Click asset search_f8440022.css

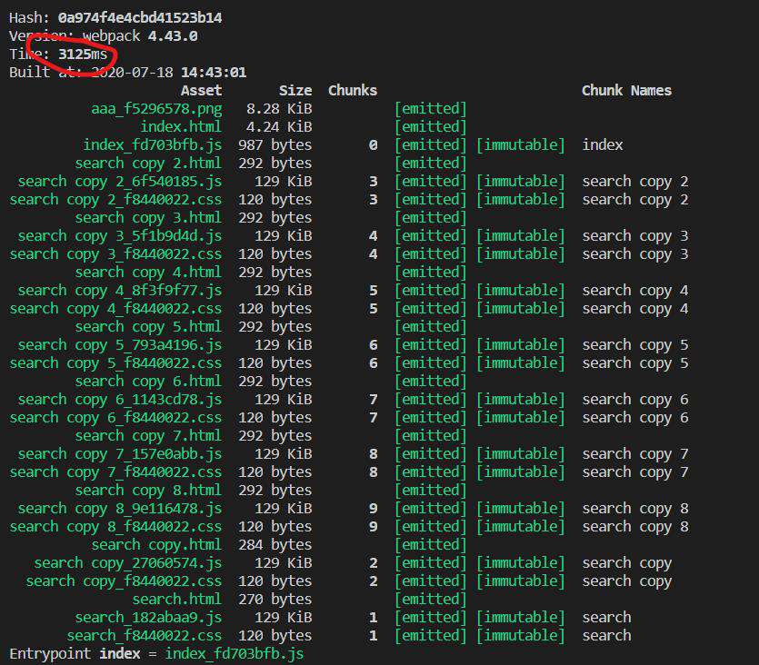145,636
